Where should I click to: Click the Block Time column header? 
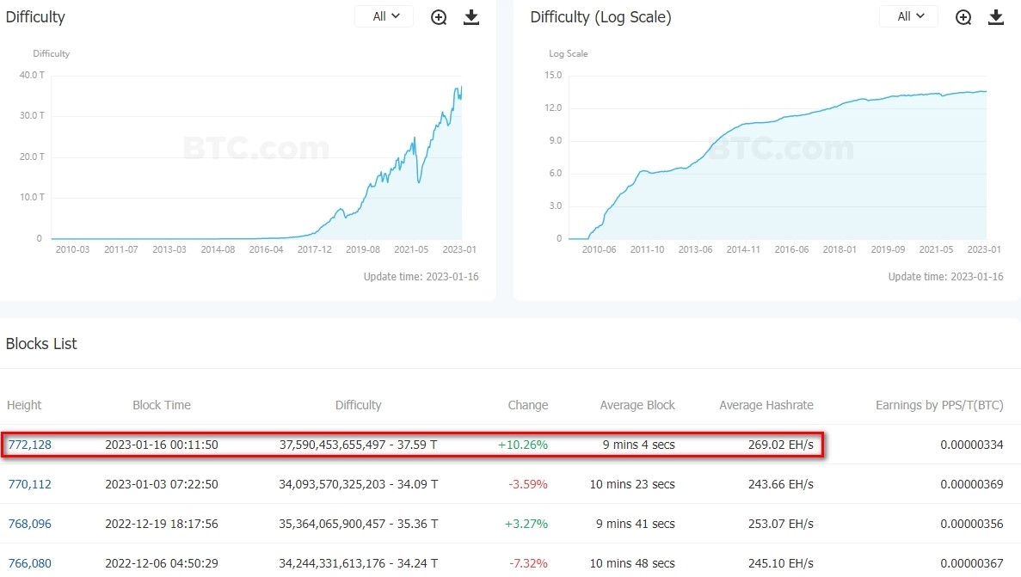(x=162, y=405)
